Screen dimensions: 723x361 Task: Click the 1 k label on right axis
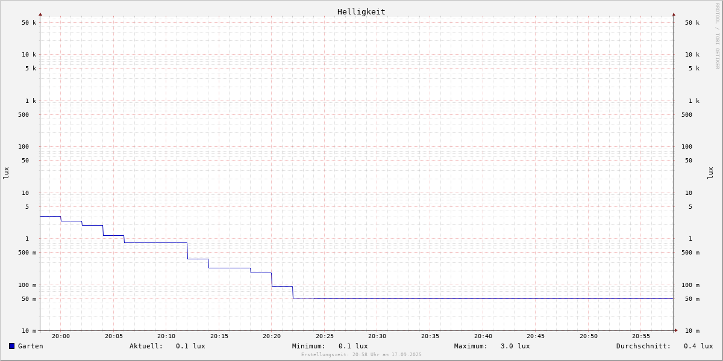click(694, 101)
